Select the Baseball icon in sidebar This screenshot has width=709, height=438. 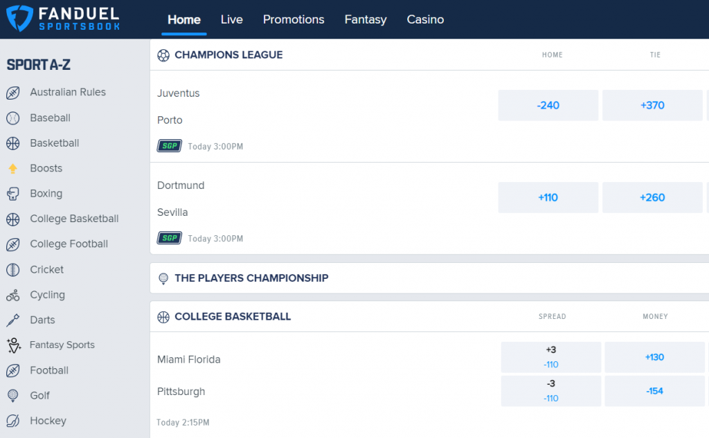pyautogui.click(x=13, y=118)
